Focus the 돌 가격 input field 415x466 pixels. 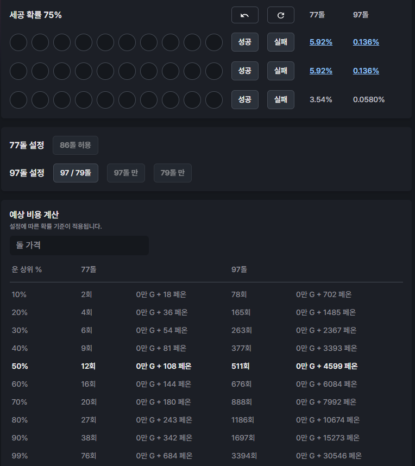[x=79, y=245]
